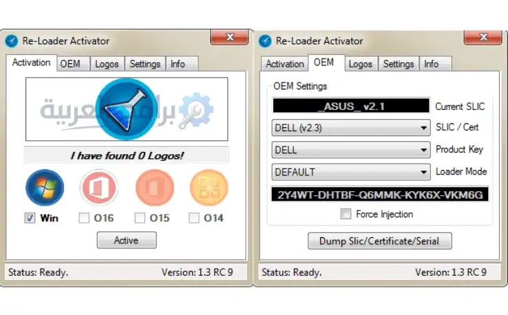
Task: Click the Office 2016 red icon
Action: click(99, 188)
